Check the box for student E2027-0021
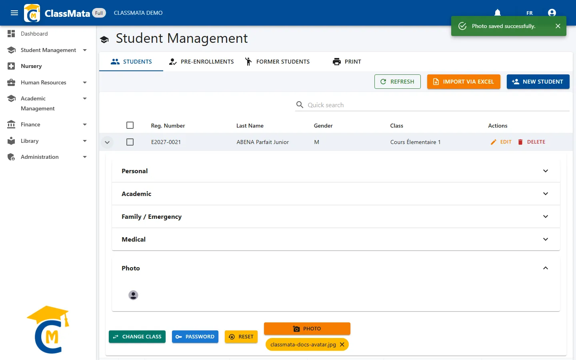 [x=130, y=142]
